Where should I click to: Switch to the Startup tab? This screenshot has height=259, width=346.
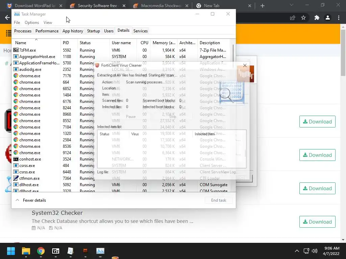point(94,31)
